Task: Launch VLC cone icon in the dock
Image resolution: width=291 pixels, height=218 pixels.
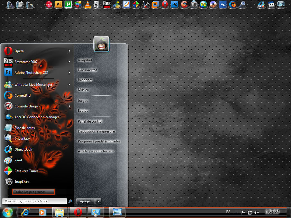Action: pyautogui.click(x=87, y=5)
